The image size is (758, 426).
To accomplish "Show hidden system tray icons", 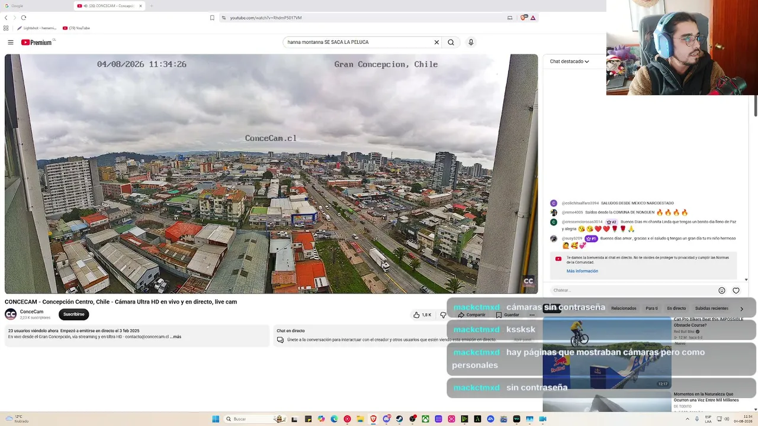I will click(688, 419).
